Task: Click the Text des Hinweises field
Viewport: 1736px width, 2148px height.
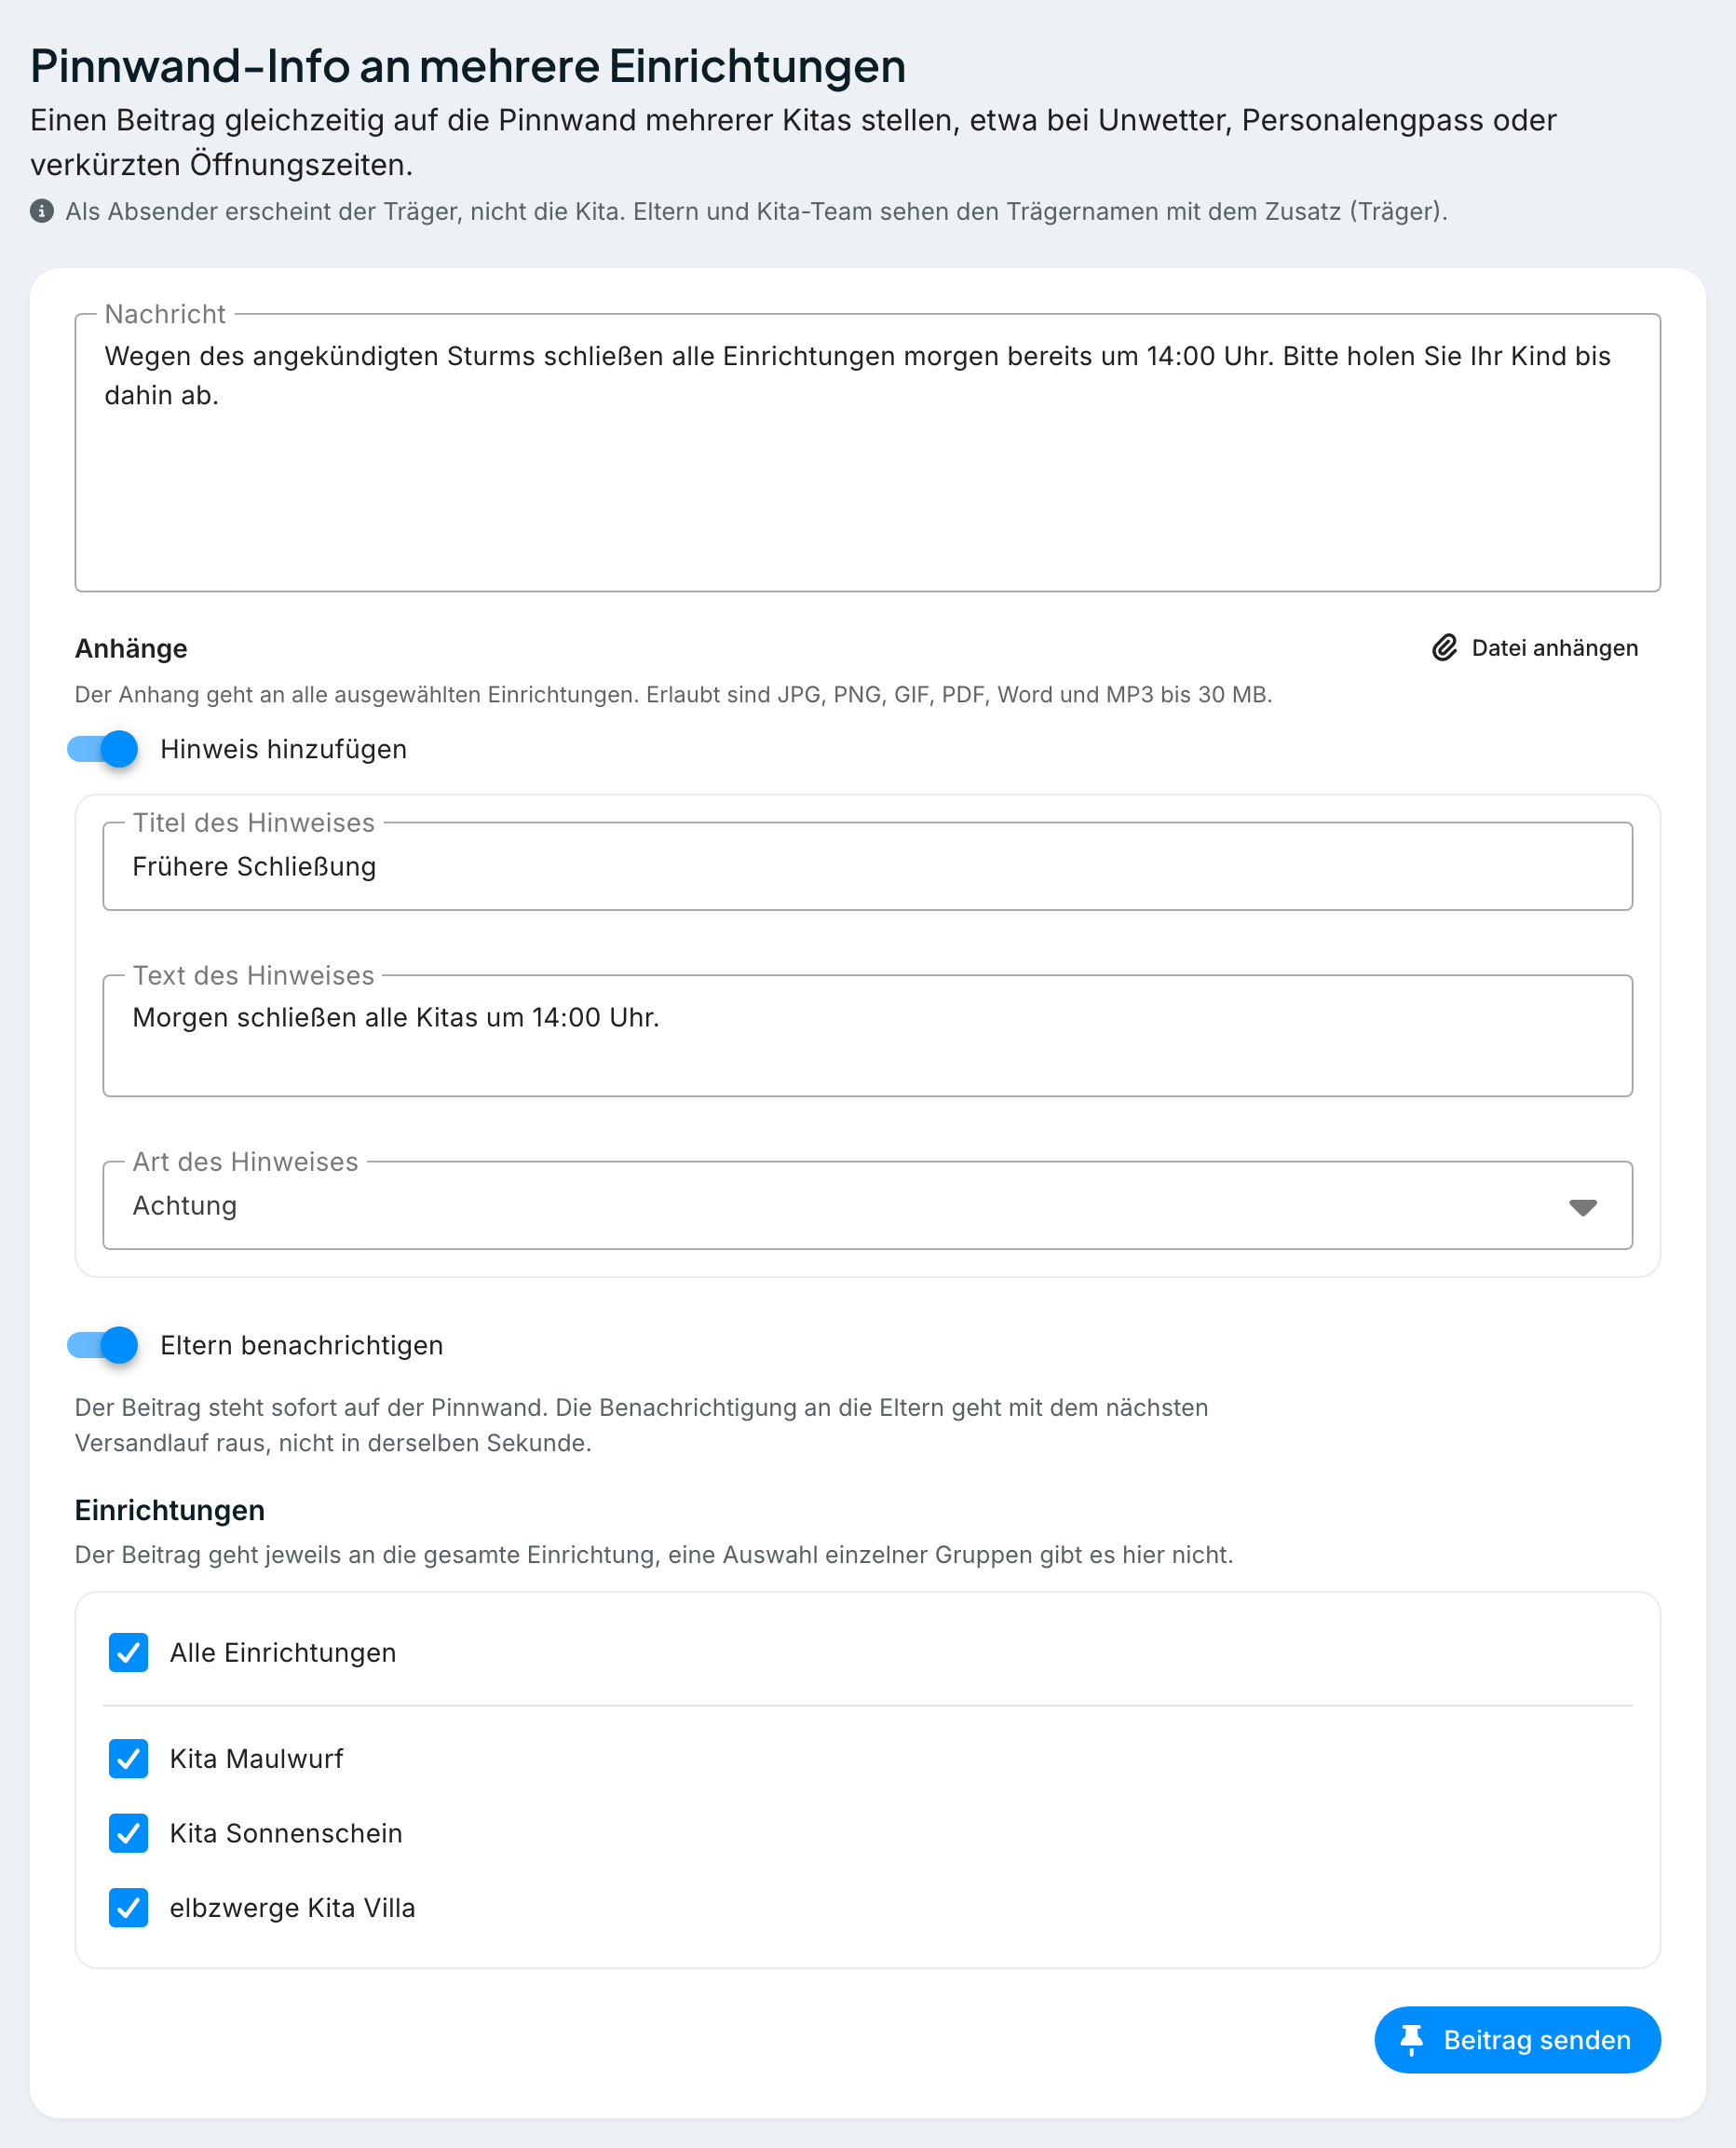Action: pos(867,1035)
